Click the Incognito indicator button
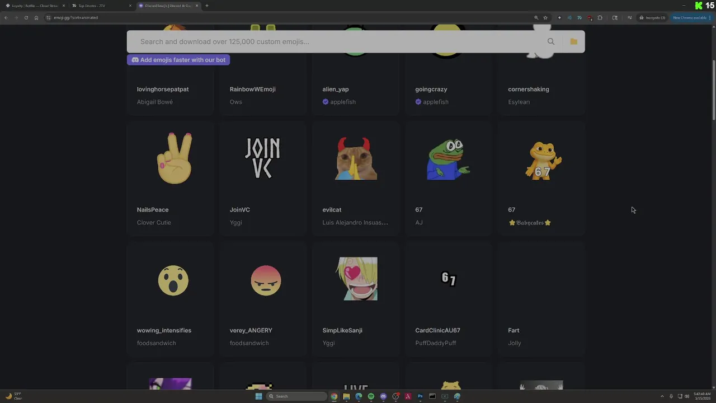Screen dimensions: 716x403 coord(653,17)
